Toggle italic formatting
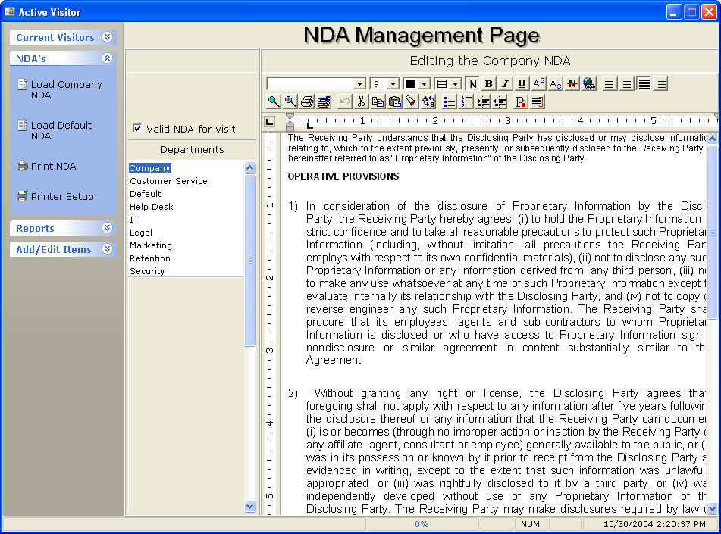 coord(505,83)
